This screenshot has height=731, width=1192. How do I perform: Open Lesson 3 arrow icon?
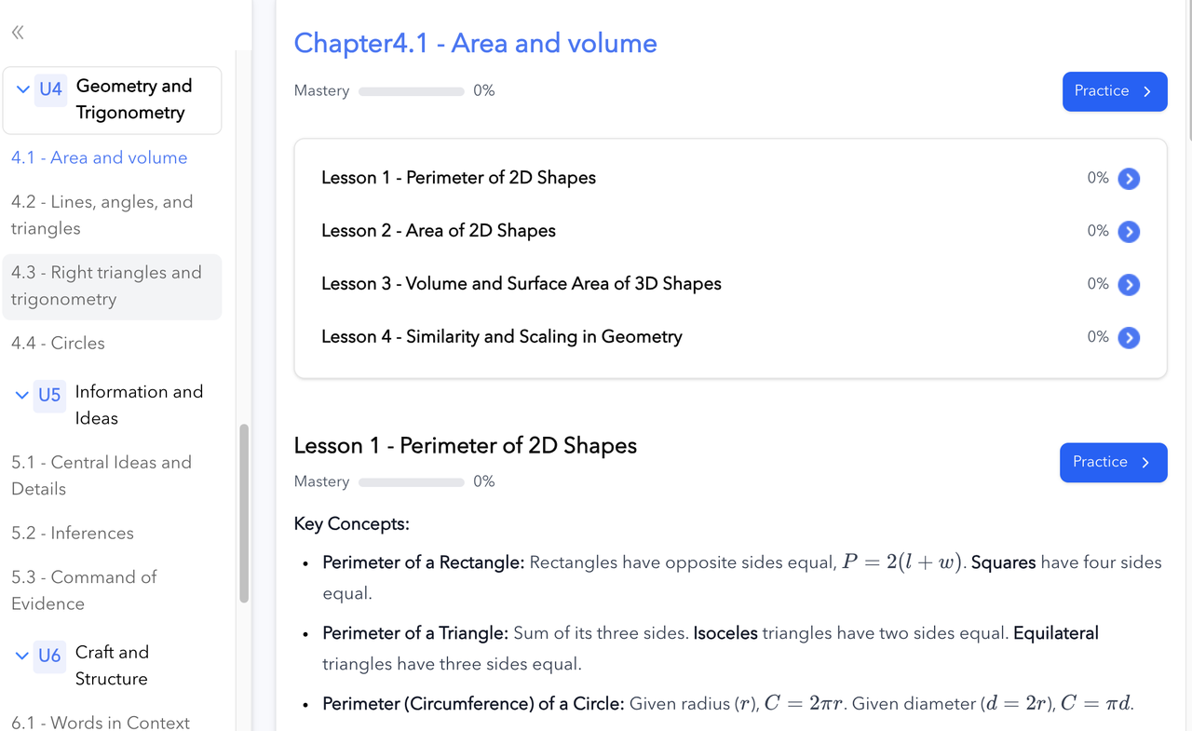[1129, 285]
